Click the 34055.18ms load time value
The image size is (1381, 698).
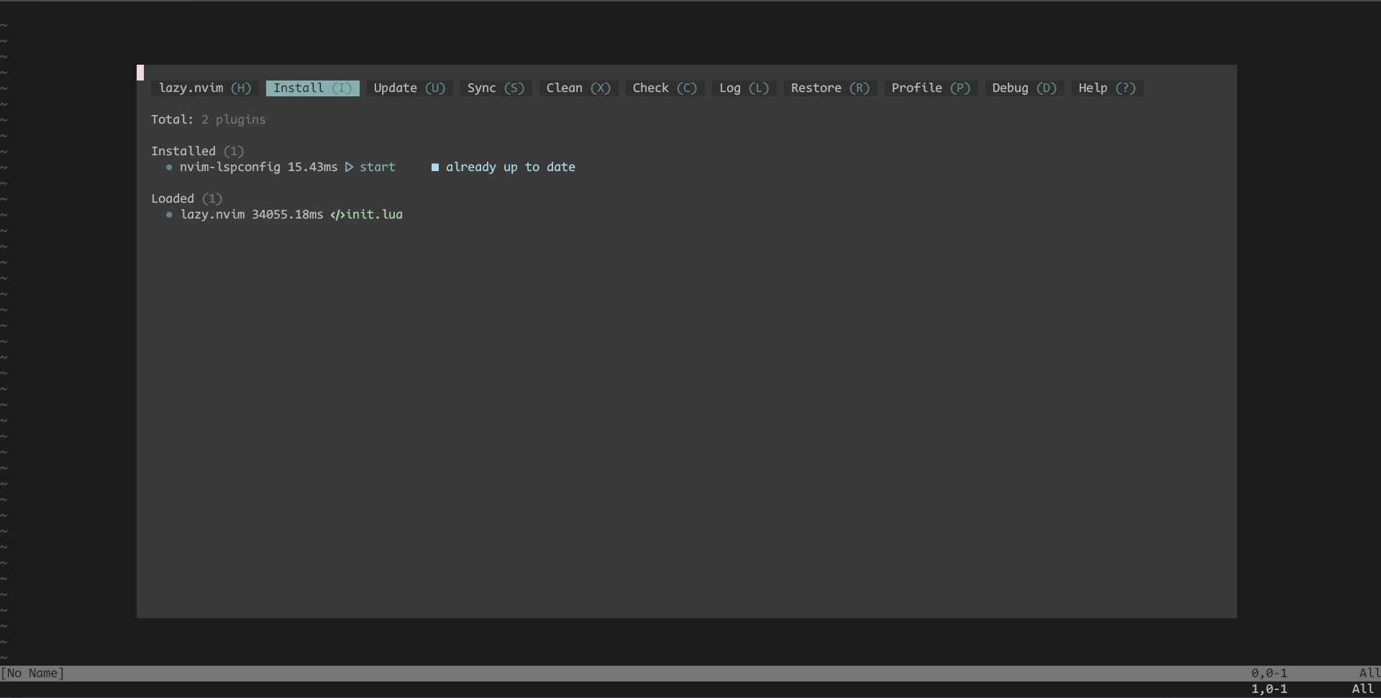288,214
